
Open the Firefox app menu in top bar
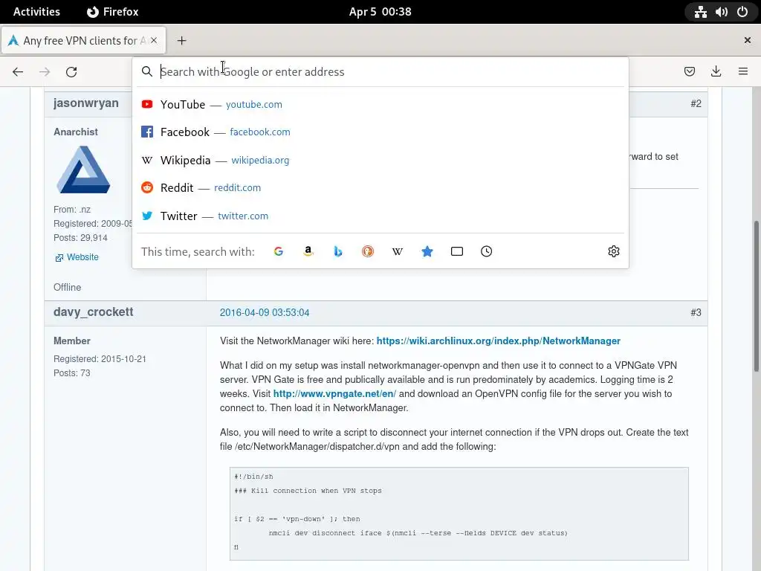click(x=113, y=12)
